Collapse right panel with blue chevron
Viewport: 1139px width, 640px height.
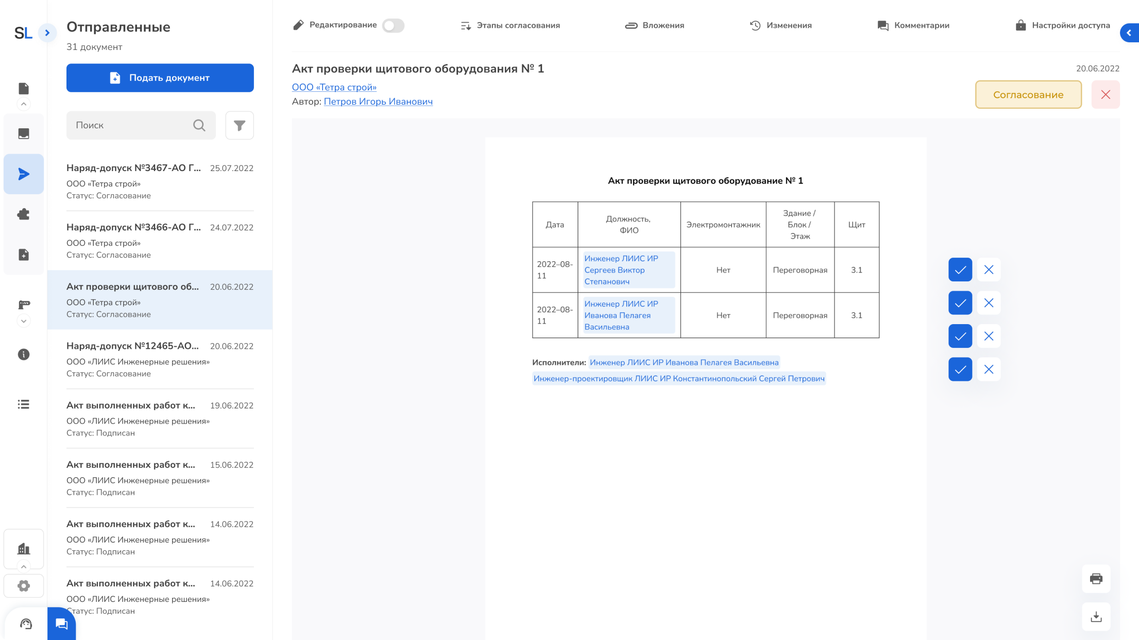1129,33
